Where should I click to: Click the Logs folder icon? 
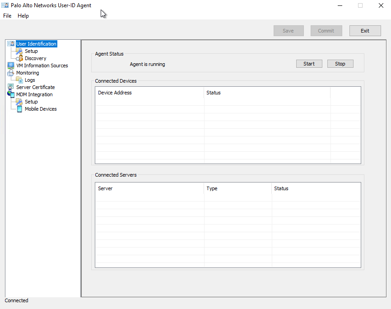point(19,80)
